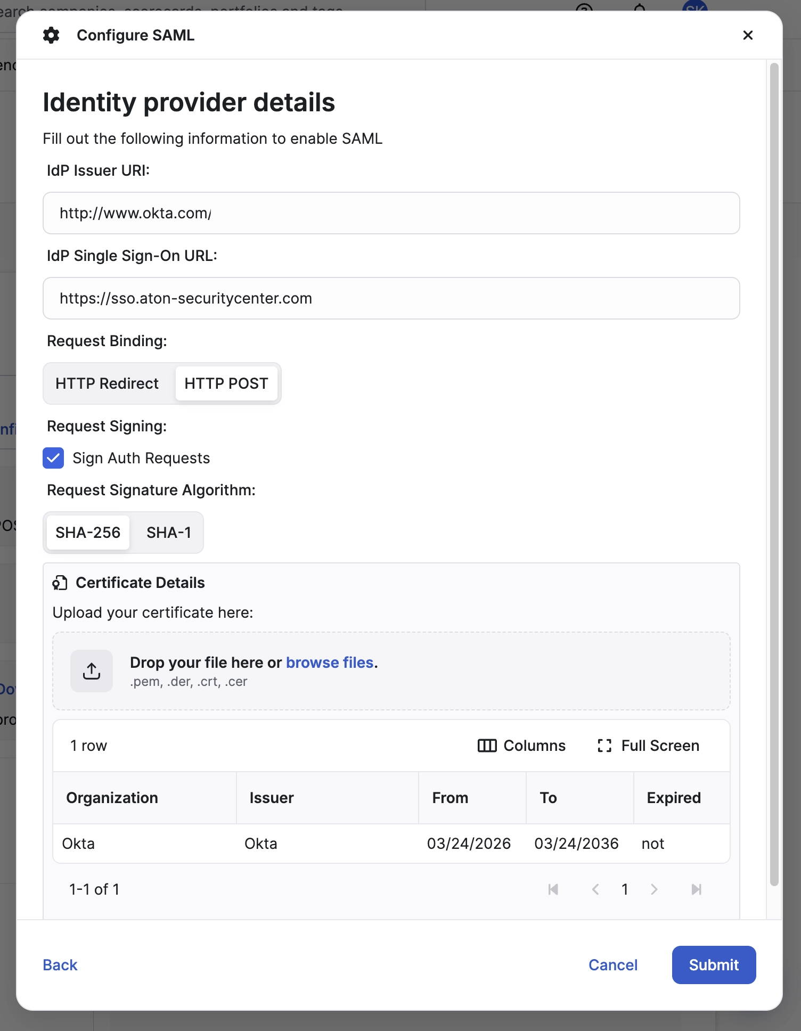Click into IdP Issuer URI field
This screenshot has width=801, height=1031.
[391, 213]
